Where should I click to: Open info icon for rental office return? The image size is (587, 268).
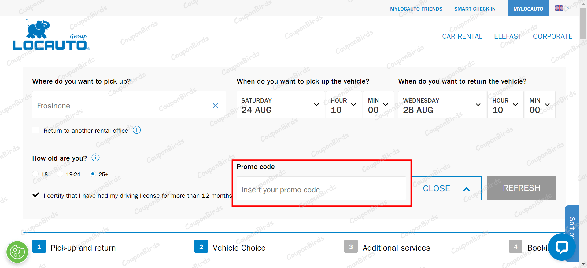coord(137,130)
